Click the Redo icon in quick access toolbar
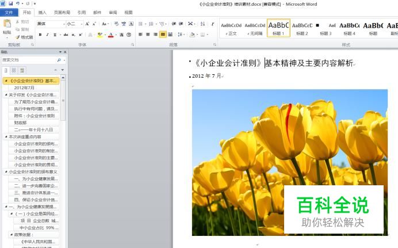Image resolution: width=398 pixels, height=248 pixels. [28, 3]
